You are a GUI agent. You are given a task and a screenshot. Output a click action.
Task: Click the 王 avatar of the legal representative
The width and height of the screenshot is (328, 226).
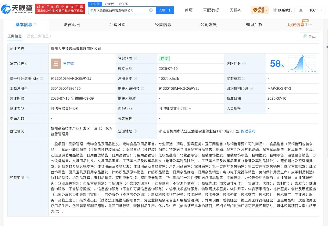(56, 64)
